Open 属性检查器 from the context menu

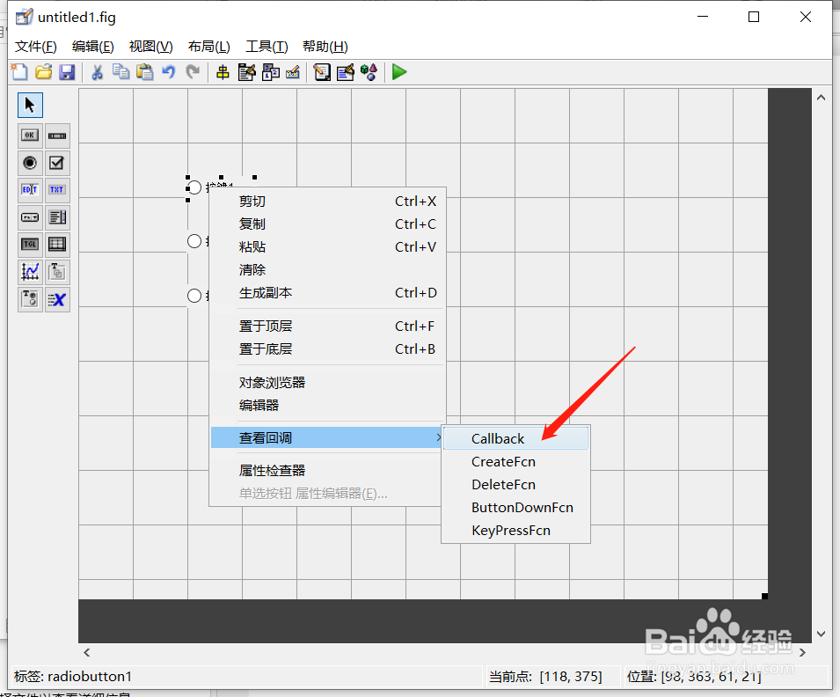(x=328, y=471)
